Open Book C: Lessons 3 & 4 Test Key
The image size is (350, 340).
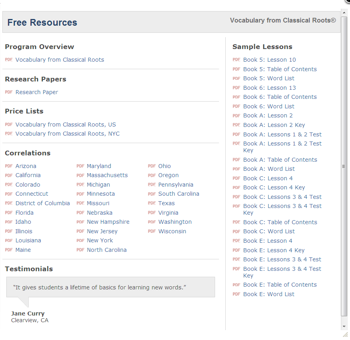(283, 209)
